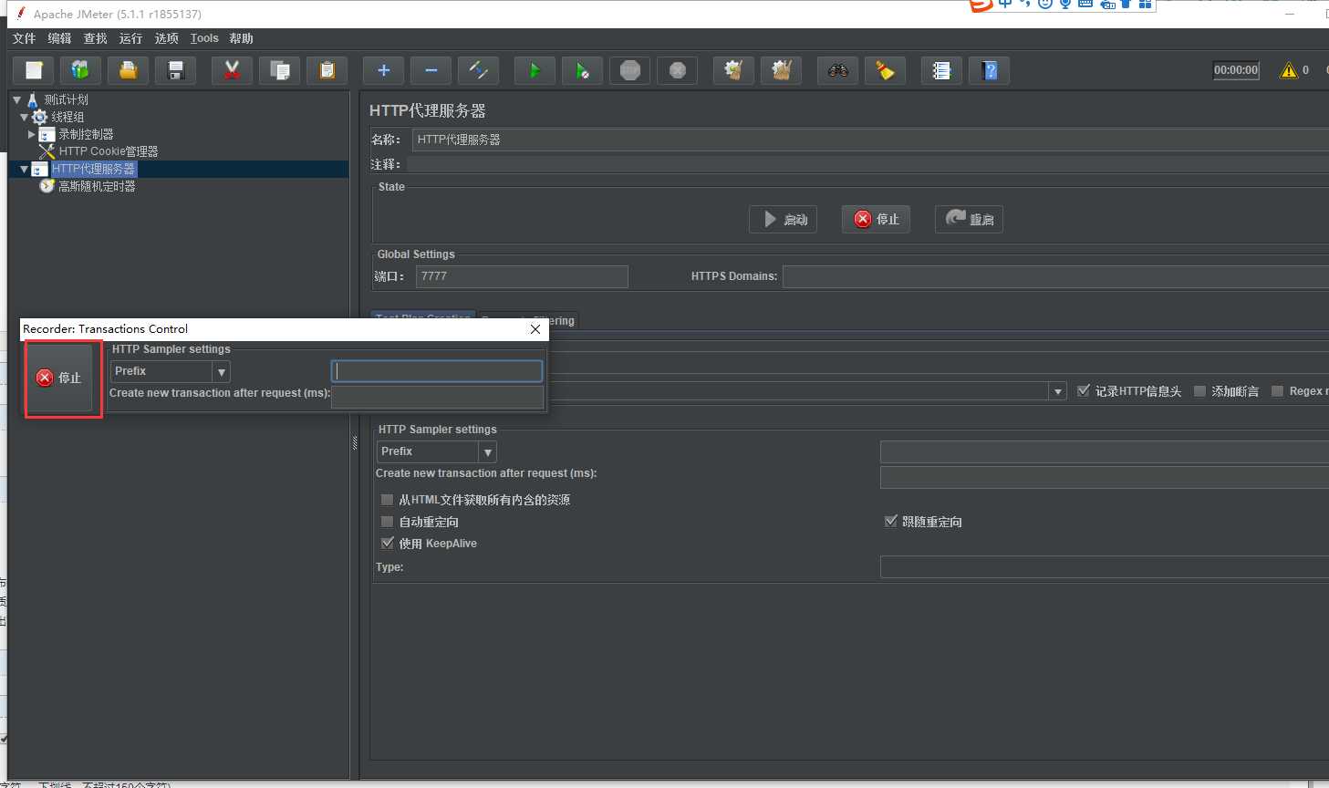The width and height of the screenshot is (1329, 788).
Task: Open the 编辑 menu
Action: tap(59, 38)
